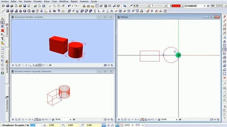Open the Redo history dropdown arrow

[x=79, y=6]
